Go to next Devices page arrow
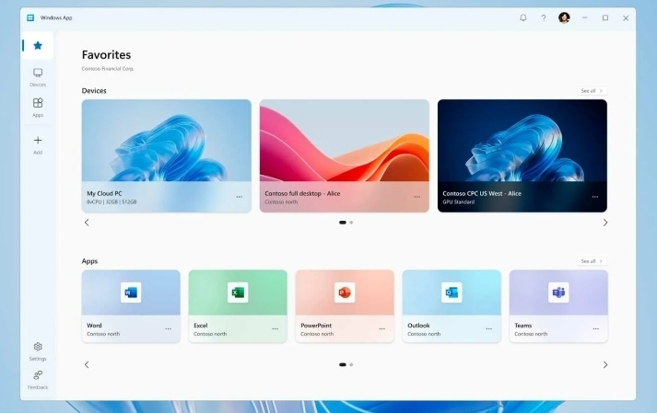This screenshot has width=657, height=413. (605, 223)
